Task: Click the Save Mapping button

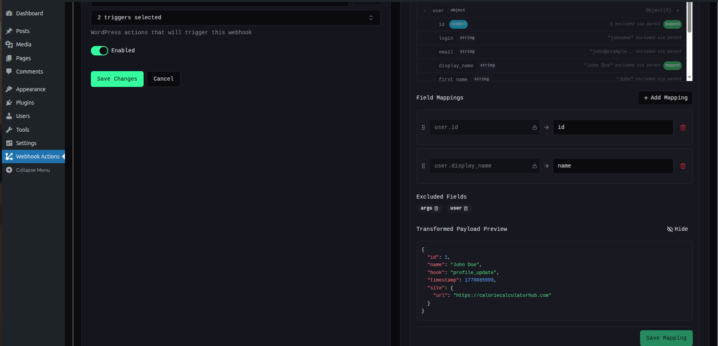Action: pos(666,338)
